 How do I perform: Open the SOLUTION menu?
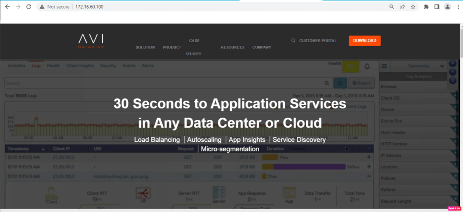click(x=145, y=47)
